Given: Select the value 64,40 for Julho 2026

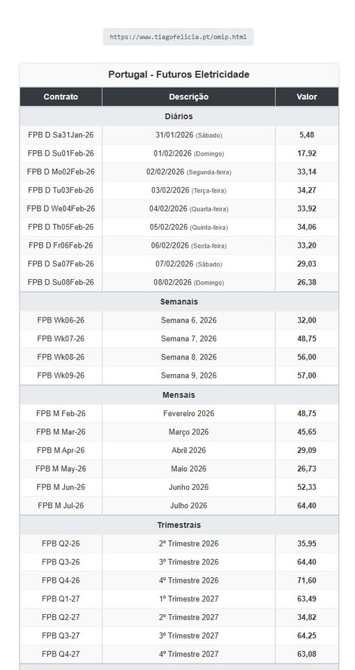Looking at the screenshot, I should point(307,505).
